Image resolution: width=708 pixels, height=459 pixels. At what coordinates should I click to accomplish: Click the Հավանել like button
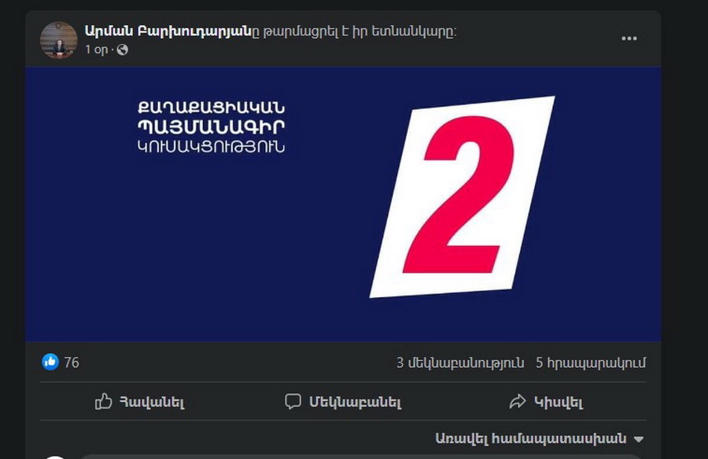point(140,401)
